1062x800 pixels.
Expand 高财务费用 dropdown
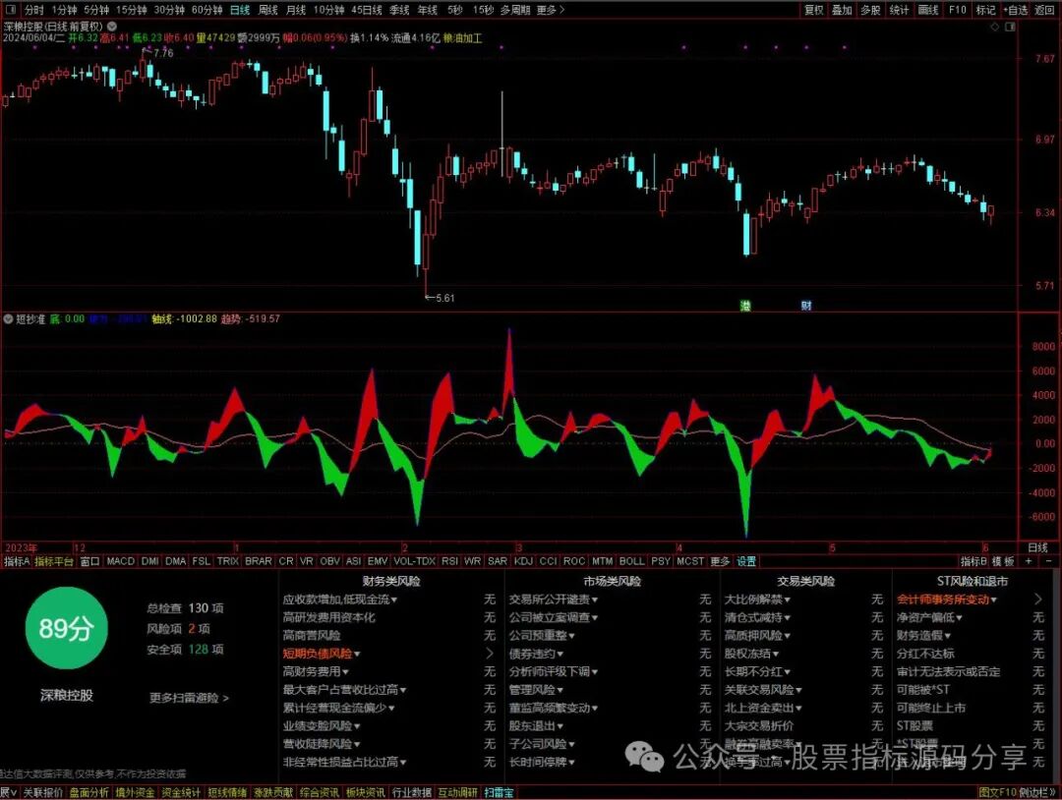(x=345, y=672)
